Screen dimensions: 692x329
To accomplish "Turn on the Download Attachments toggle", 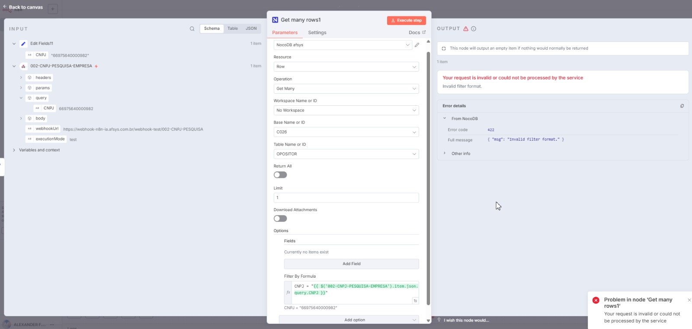I will (x=280, y=218).
